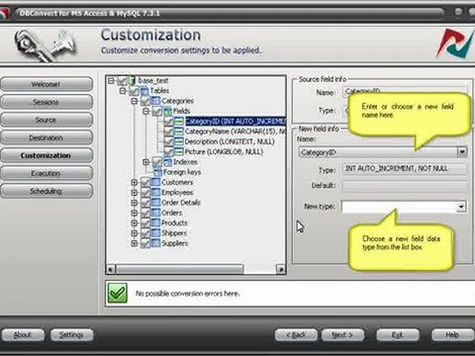The width and height of the screenshot is (475, 356).
Task: Click the Categories table icon
Action: pyautogui.click(x=155, y=101)
